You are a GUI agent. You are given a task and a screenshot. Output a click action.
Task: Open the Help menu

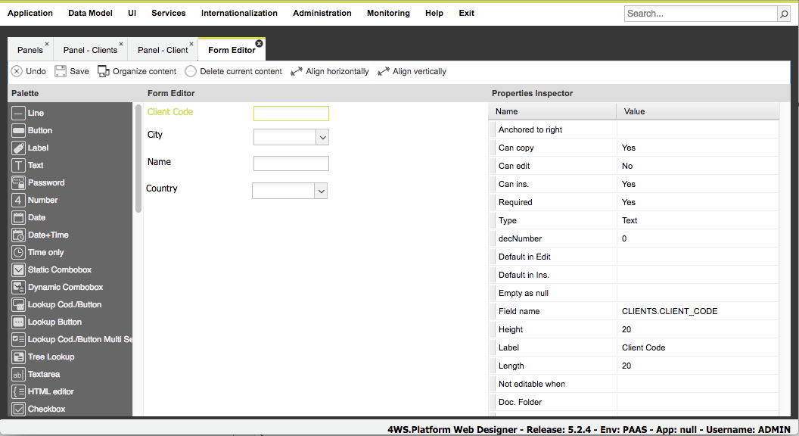pos(434,14)
